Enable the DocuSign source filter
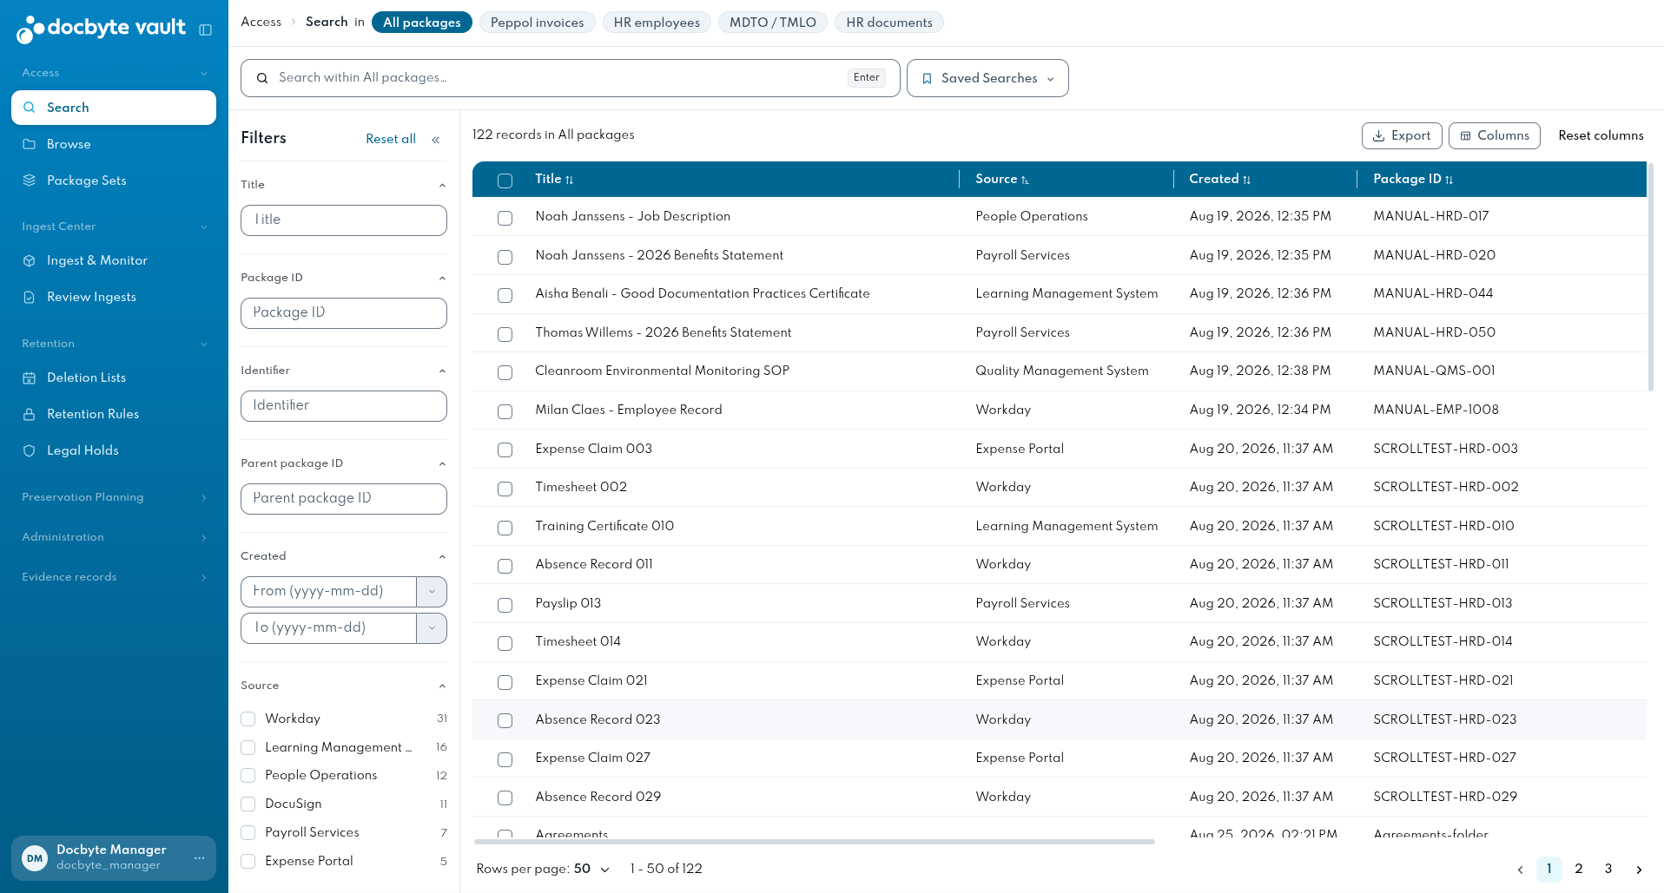This screenshot has width=1664, height=893. (248, 804)
